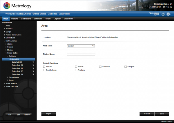174x123 pixels.
Task: Open the Area Type dropdown
Action: [x=81, y=46]
